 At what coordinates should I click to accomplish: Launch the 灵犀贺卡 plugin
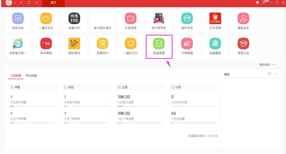[102, 44]
